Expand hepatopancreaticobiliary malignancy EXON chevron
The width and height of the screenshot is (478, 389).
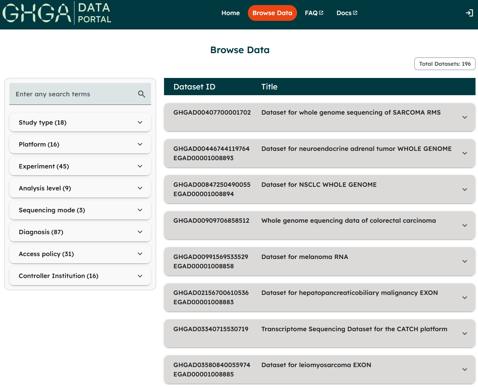(x=465, y=298)
